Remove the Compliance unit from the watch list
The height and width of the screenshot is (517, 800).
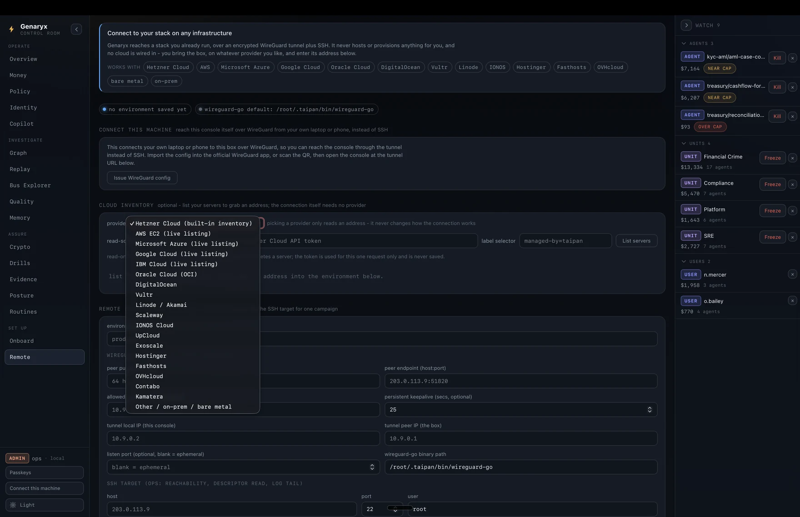pos(792,184)
